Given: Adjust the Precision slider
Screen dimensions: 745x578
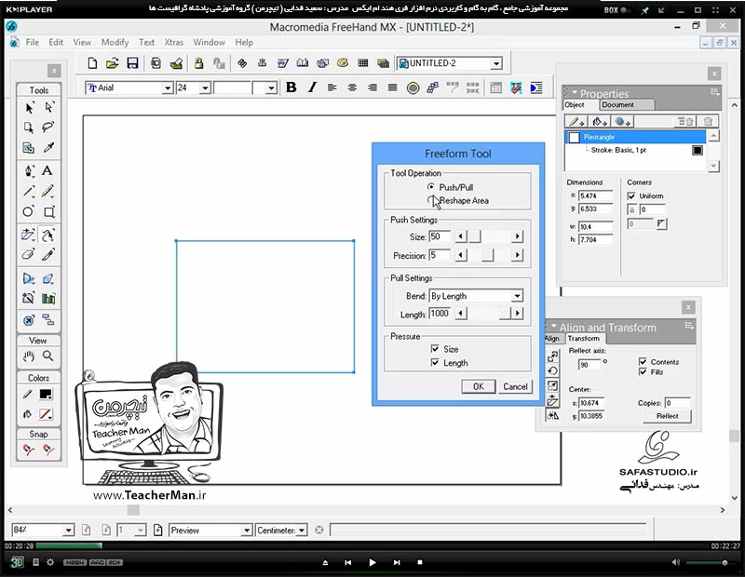Looking at the screenshot, I should (489, 256).
